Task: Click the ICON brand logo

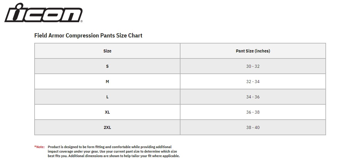Action: coord(43,13)
